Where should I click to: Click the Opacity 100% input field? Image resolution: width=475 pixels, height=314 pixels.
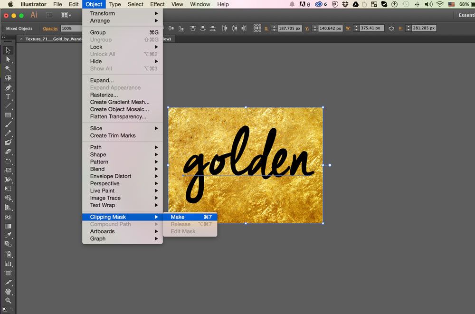coord(72,29)
